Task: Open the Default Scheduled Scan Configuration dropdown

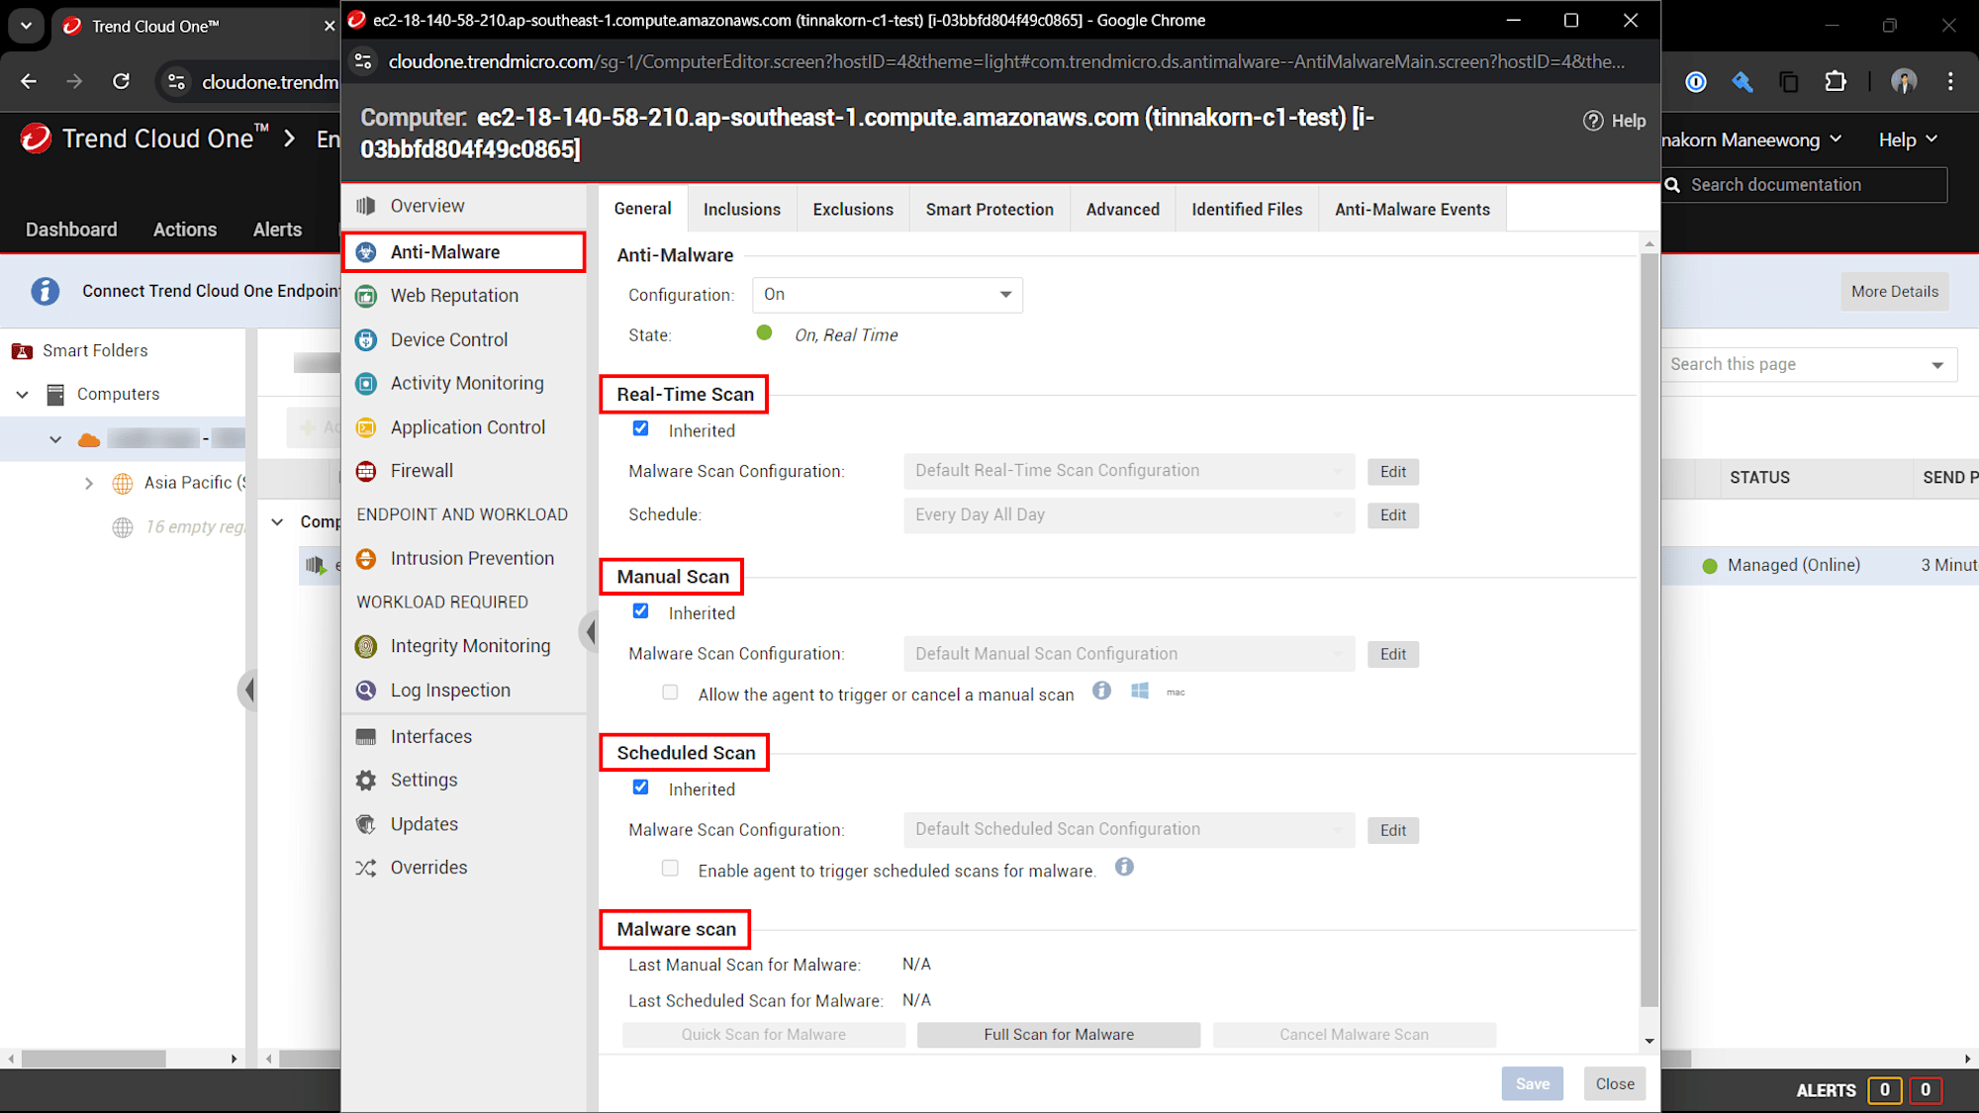Action: [1129, 829]
